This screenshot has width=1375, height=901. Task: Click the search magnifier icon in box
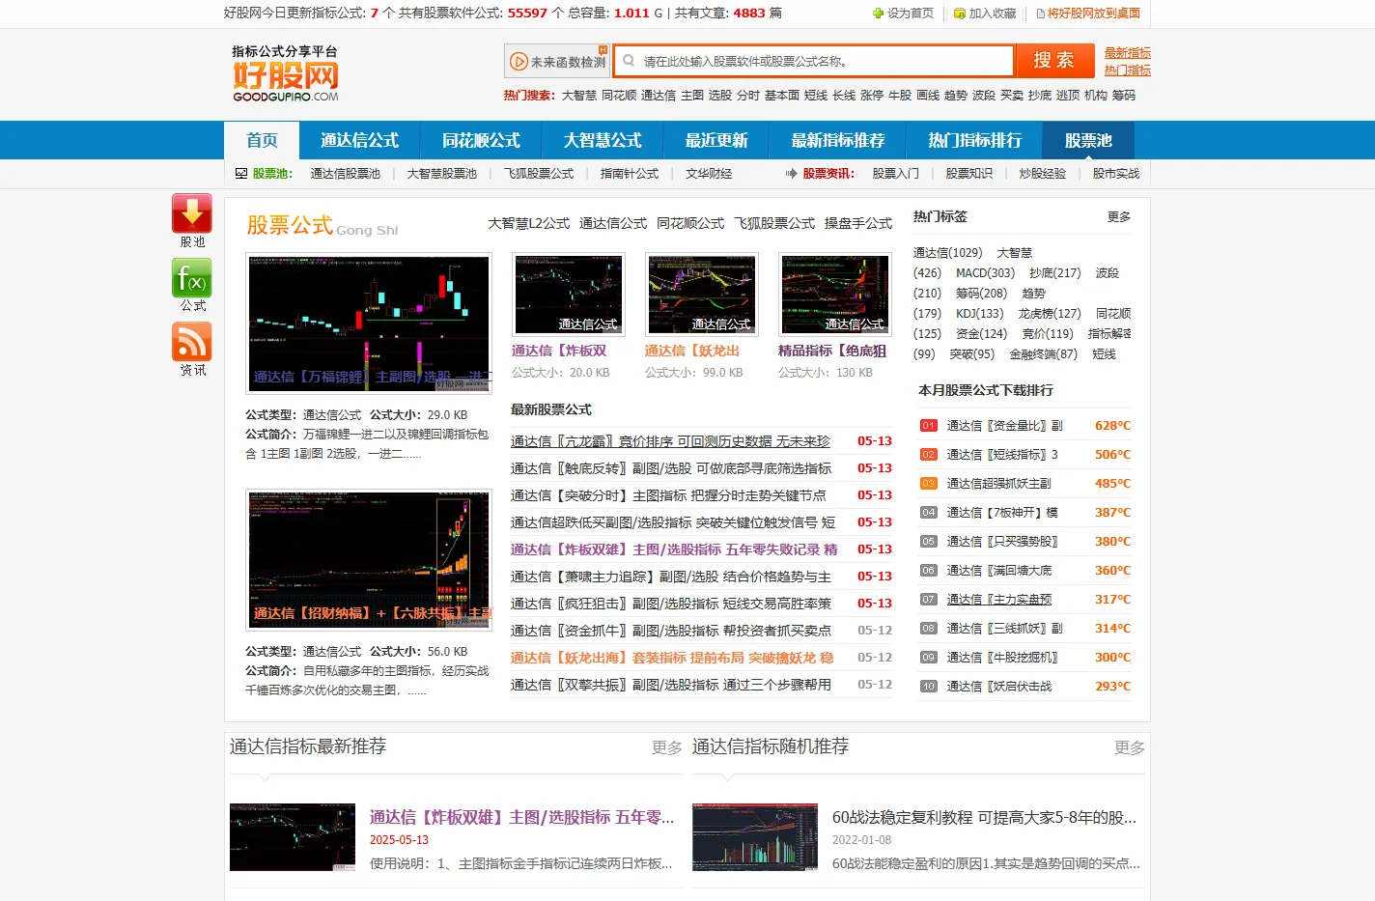[629, 61]
